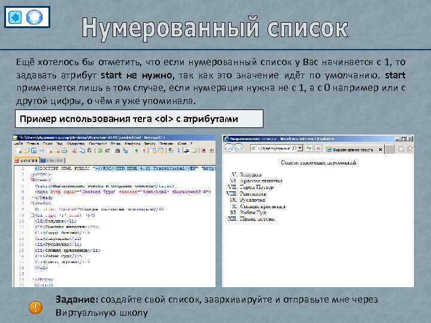Collapse the body tag fold marker
Viewport: 431px width, 323px height.
click(32, 203)
